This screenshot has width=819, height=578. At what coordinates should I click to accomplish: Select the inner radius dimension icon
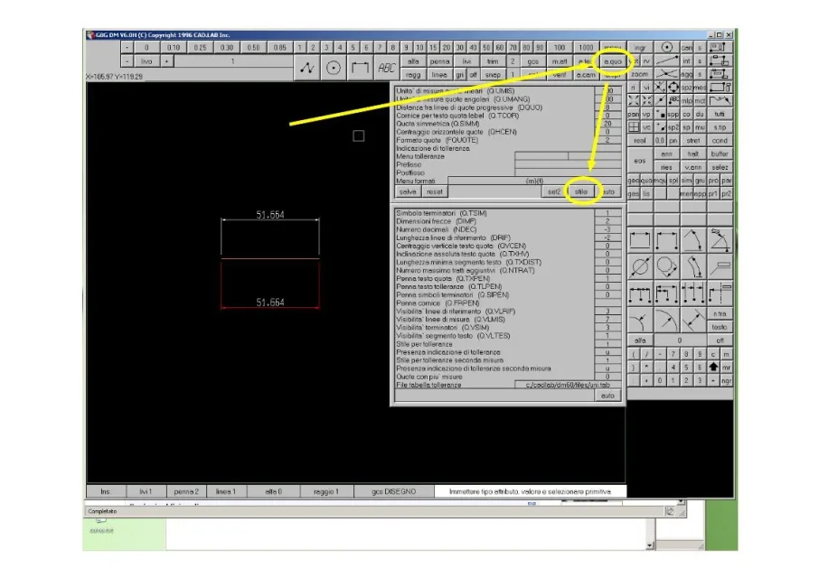click(640, 321)
